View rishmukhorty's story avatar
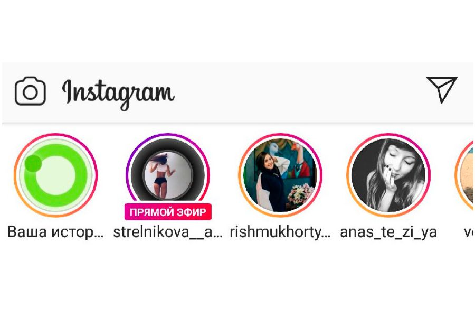Image resolution: width=475 pixels, height=317 pixels. pos(280,175)
